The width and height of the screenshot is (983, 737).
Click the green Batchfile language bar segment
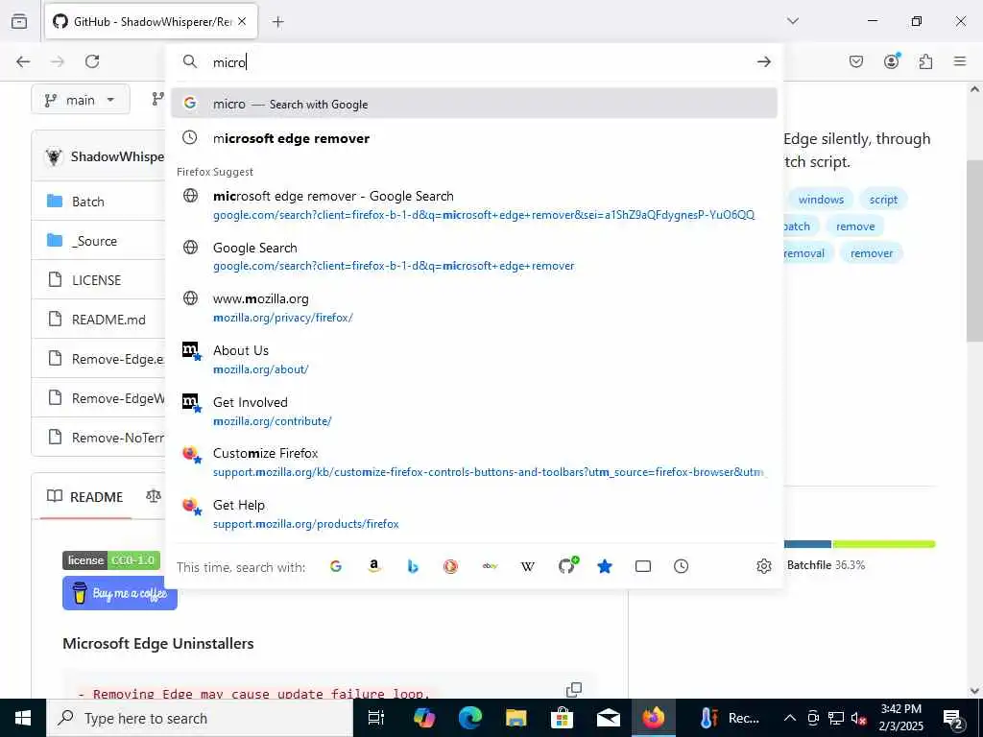(884, 544)
